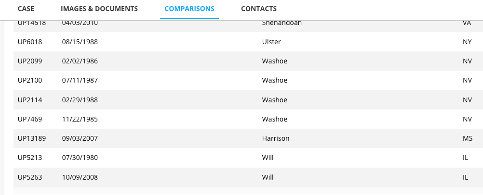Select the date 08/15/1988
This screenshot has height=195, width=483.
(80, 42)
